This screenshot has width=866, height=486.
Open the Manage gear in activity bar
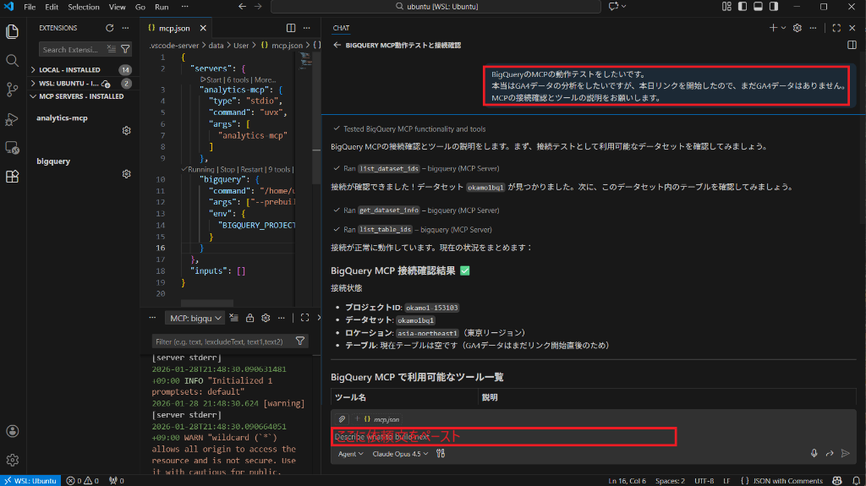tap(12, 460)
